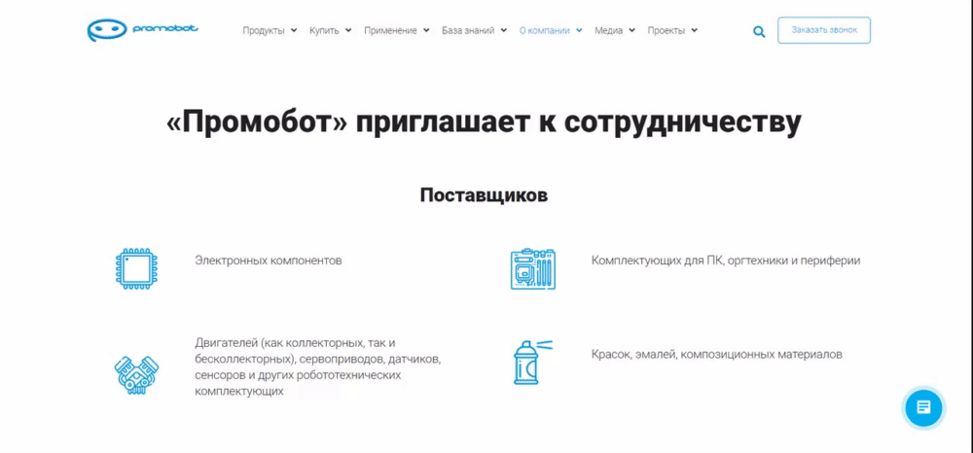This screenshot has height=453, width=973.
Task: Click Комплектующих для ПК, оргтехники text
Action: pos(726,261)
